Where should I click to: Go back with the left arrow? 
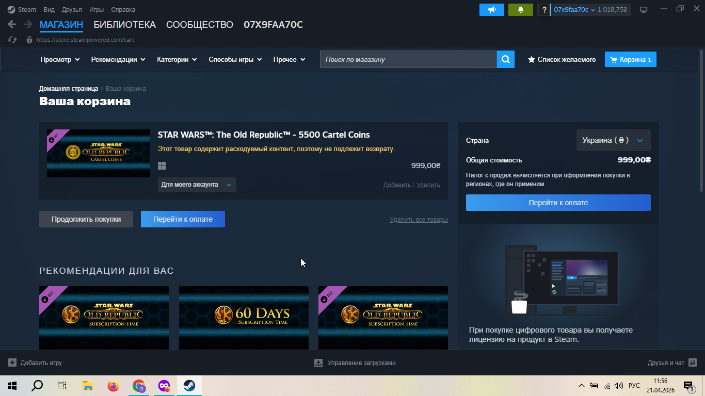pos(12,24)
